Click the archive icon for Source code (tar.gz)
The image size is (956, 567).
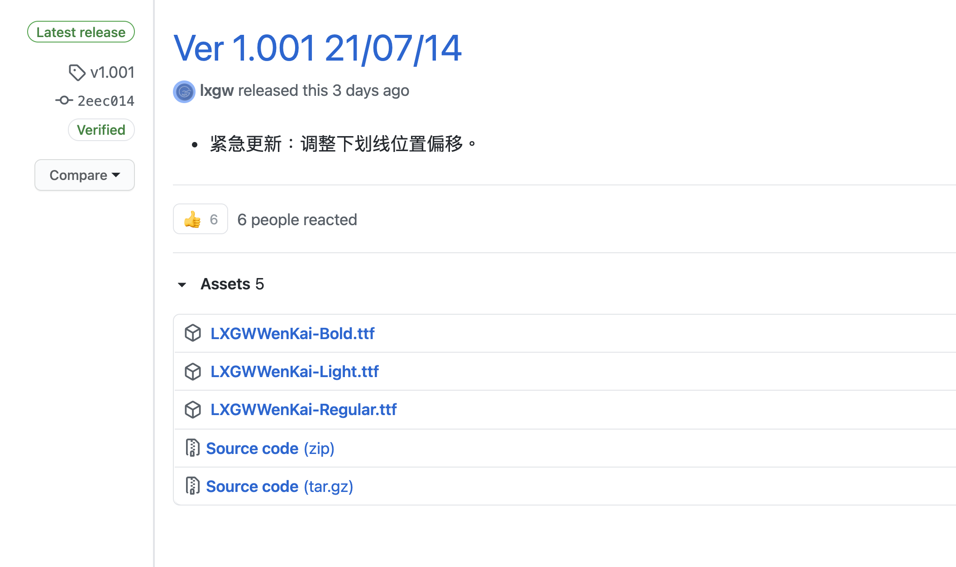(192, 486)
